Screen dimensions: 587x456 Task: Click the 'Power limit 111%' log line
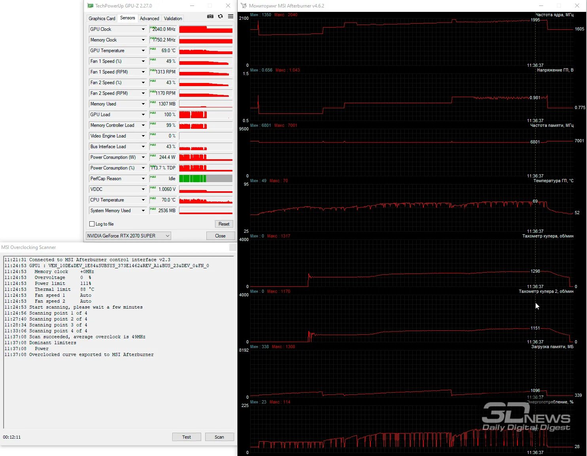[48, 284]
